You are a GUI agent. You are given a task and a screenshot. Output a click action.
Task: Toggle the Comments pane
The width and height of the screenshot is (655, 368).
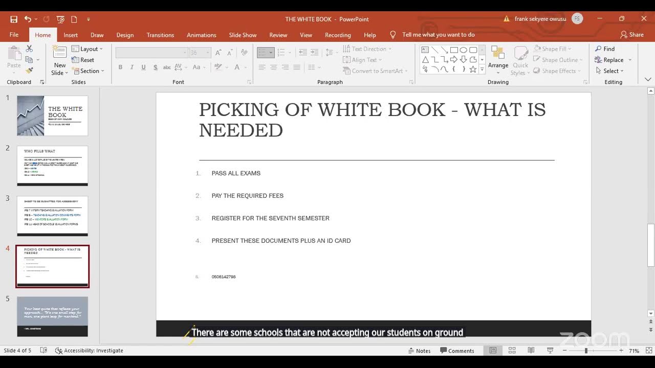pyautogui.click(x=456, y=351)
